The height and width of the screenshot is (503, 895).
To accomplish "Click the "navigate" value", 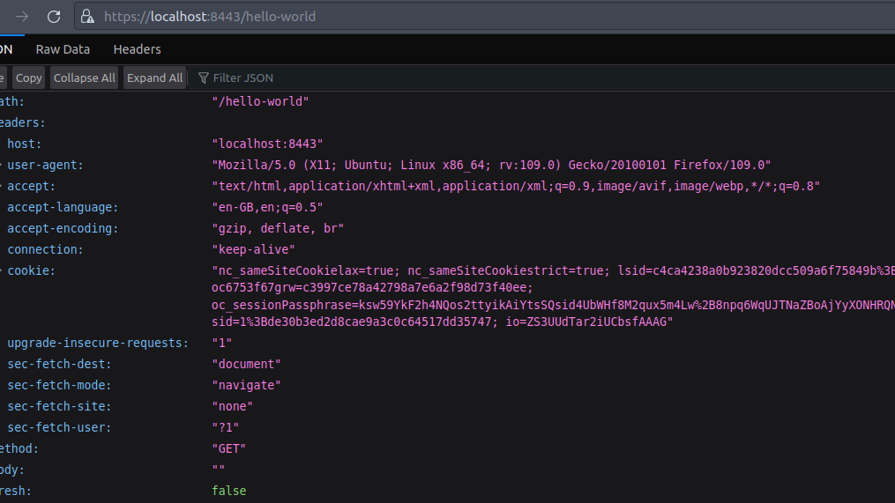I will point(246,385).
